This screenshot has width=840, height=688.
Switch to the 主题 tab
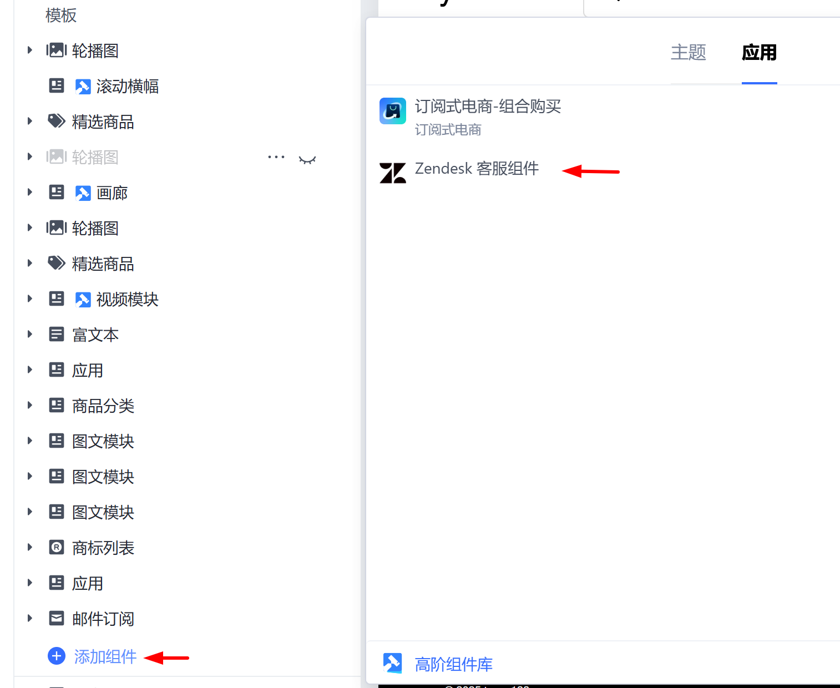click(689, 53)
